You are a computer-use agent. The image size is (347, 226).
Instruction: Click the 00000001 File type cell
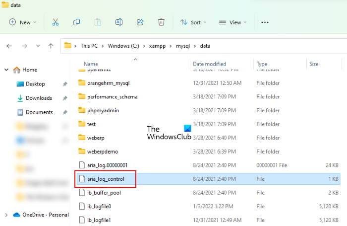pos(272,165)
